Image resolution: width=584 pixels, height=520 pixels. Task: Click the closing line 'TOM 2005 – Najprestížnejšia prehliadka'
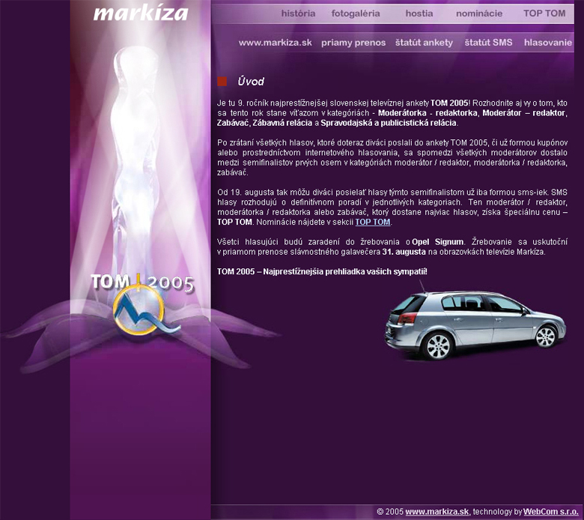pos(322,272)
